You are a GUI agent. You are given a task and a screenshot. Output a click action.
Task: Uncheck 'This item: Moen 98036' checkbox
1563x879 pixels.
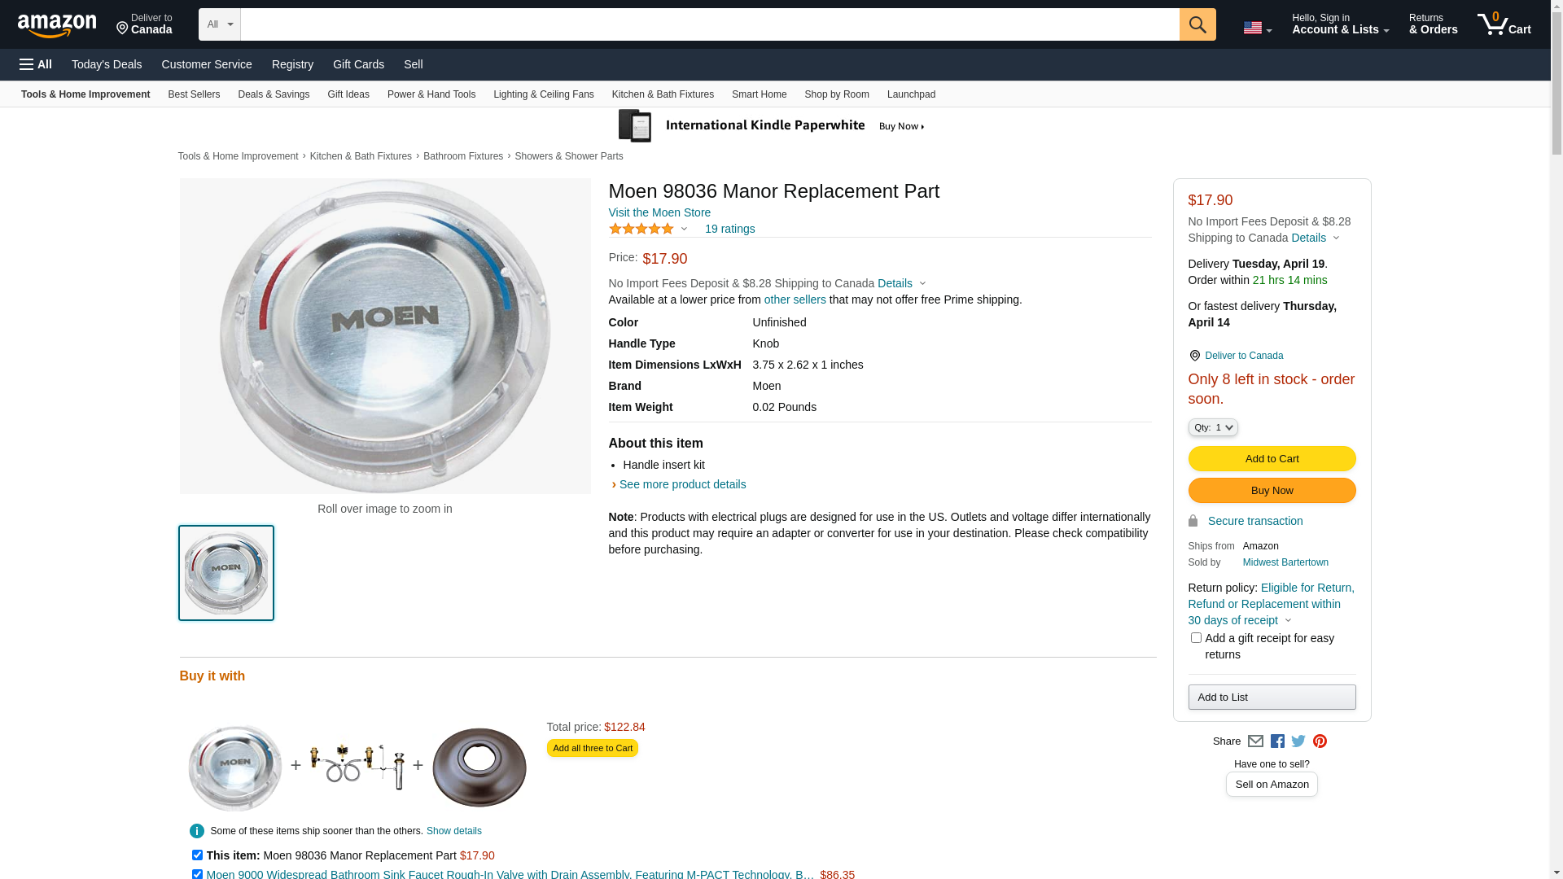tap(197, 855)
